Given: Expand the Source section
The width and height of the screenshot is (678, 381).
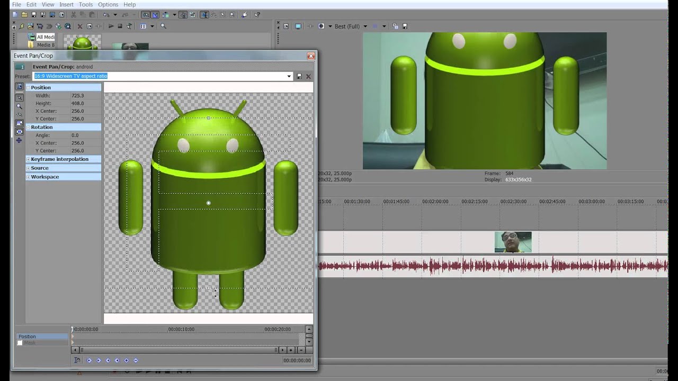Looking at the screenshot, I should [28, 168].
